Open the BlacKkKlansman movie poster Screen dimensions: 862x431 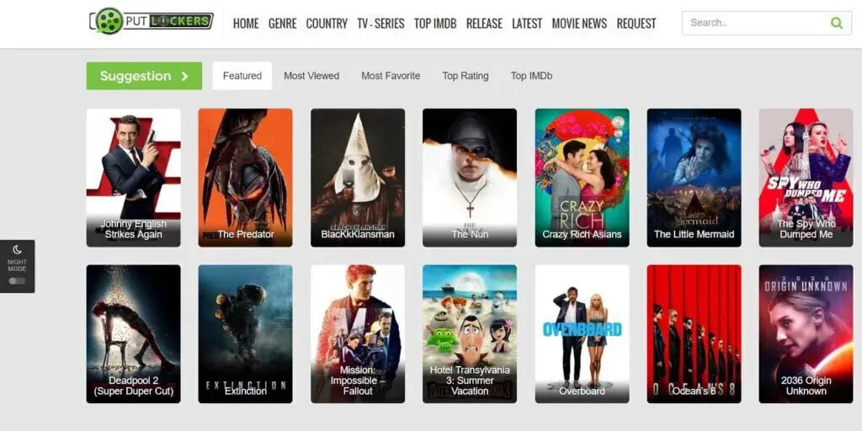coord(358,178)
